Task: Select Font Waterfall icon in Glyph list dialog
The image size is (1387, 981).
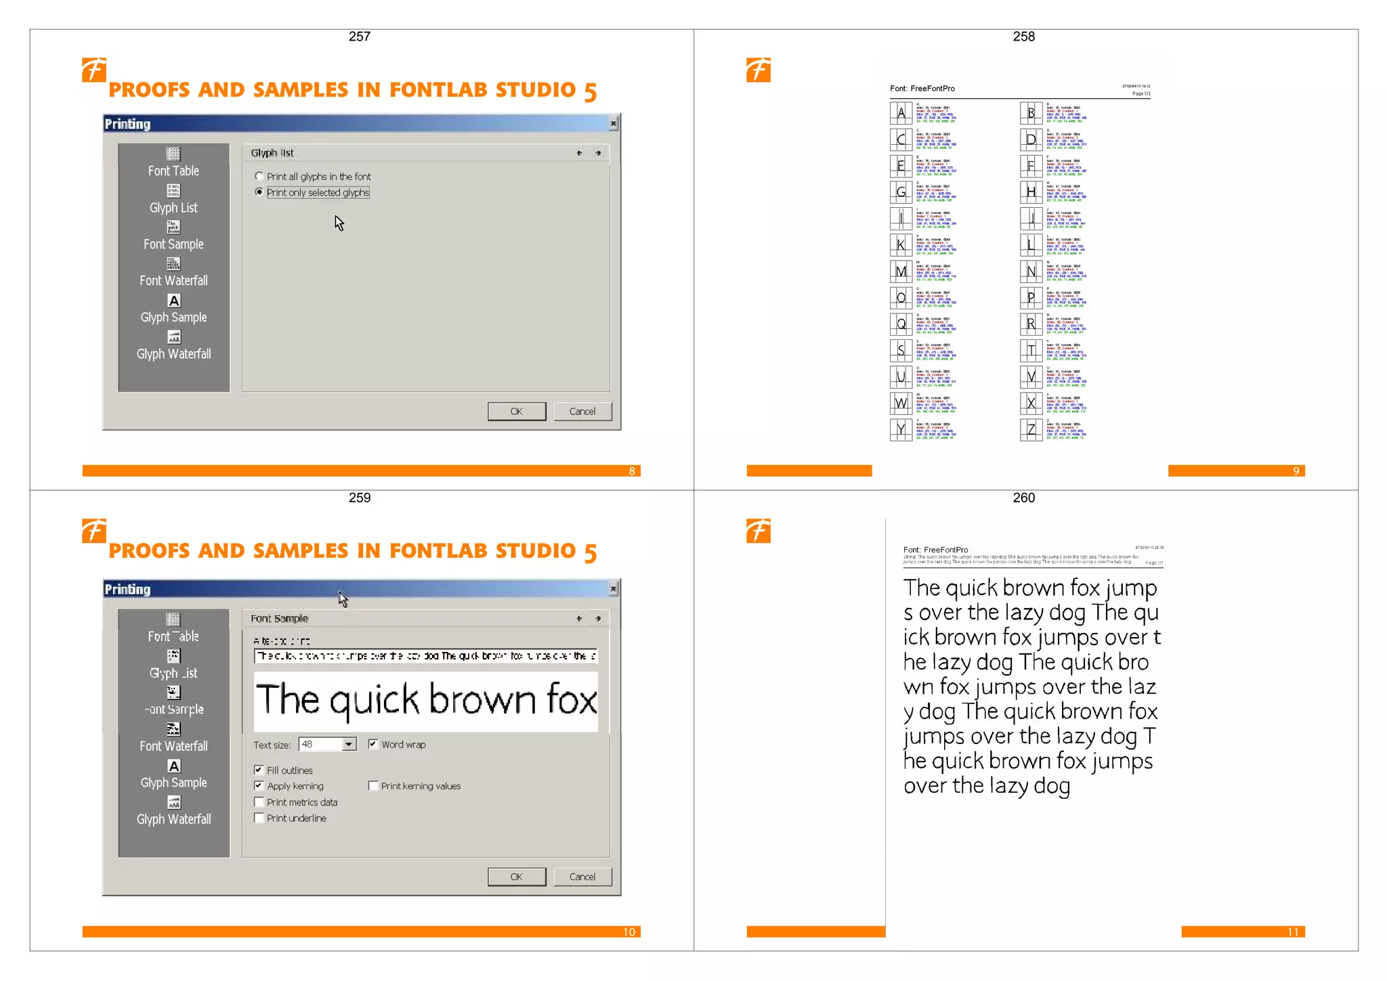Action: point(173,264)
